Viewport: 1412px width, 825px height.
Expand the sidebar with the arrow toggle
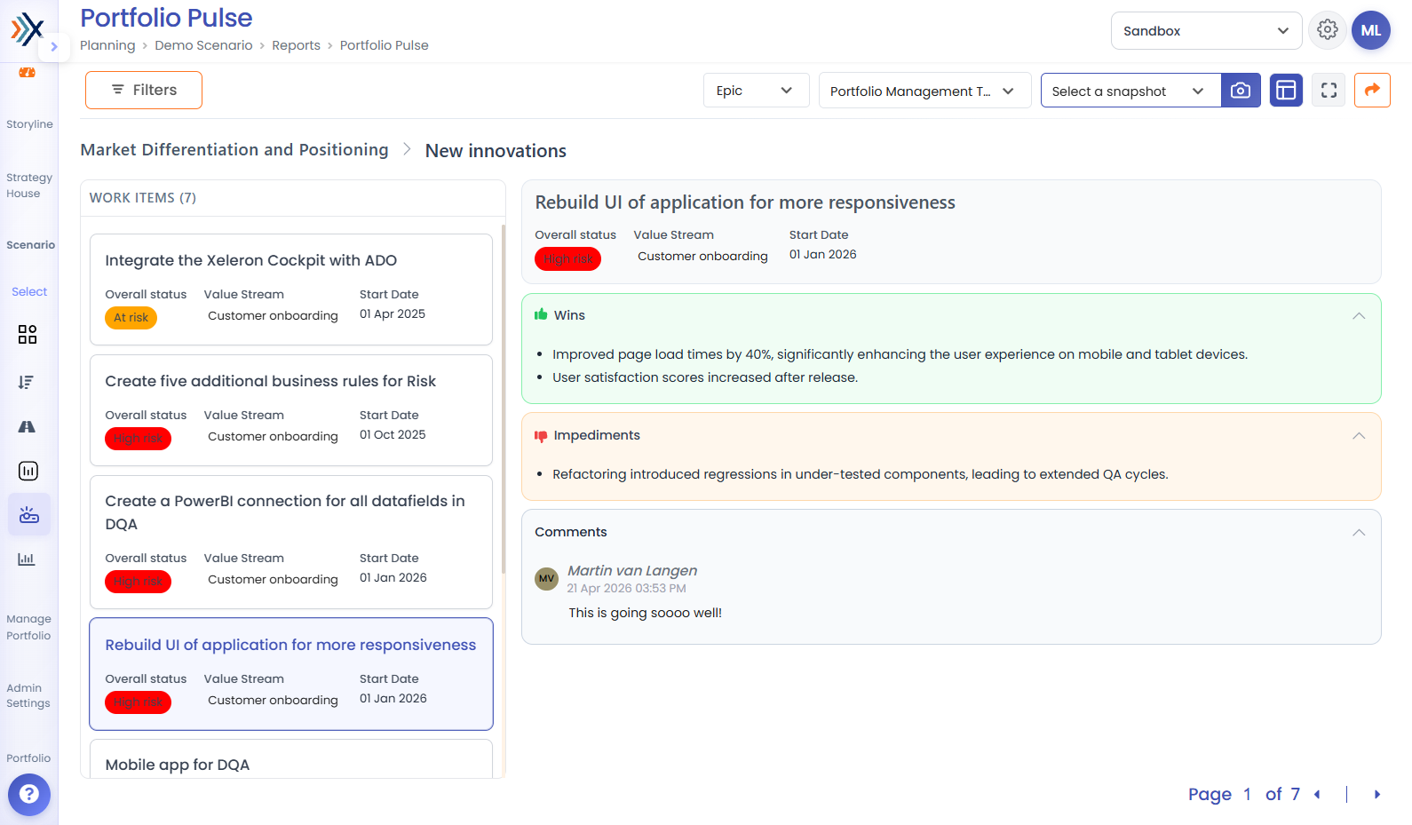coord(54,47)
